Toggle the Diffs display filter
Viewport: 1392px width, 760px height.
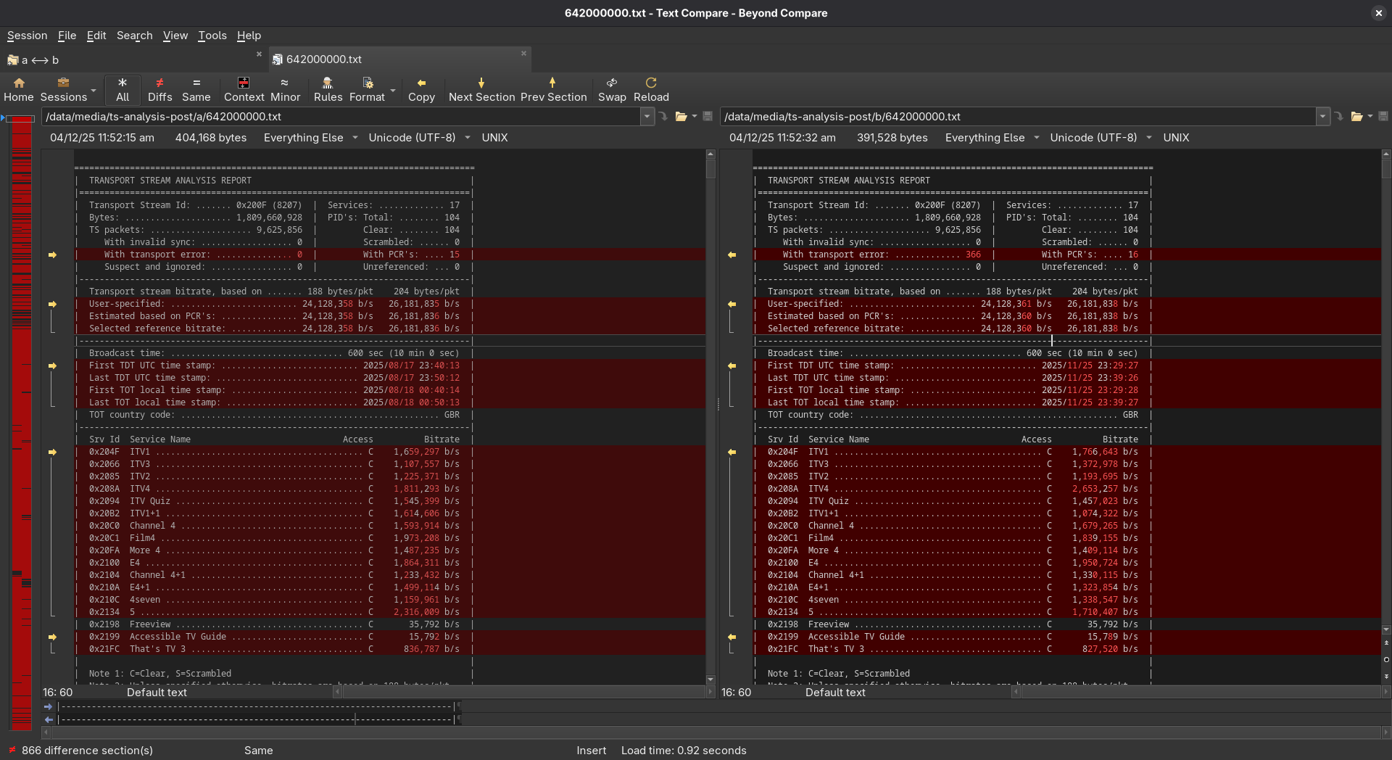(x=159, y=89)
